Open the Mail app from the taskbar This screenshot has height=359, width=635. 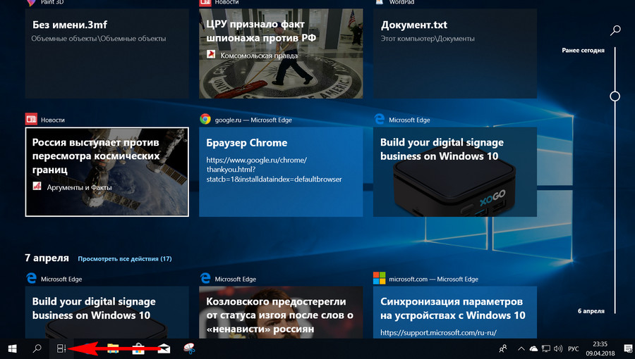click(164, 348)
